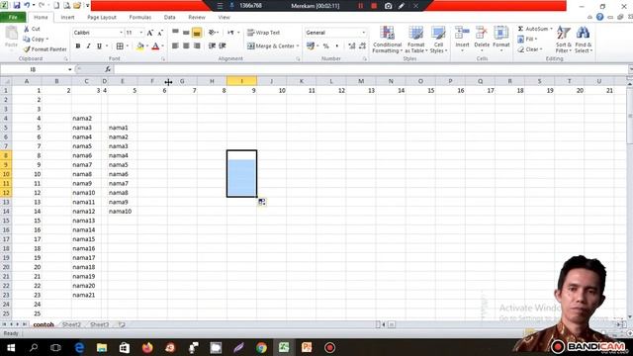Click Increase Decimal icon

352,46
